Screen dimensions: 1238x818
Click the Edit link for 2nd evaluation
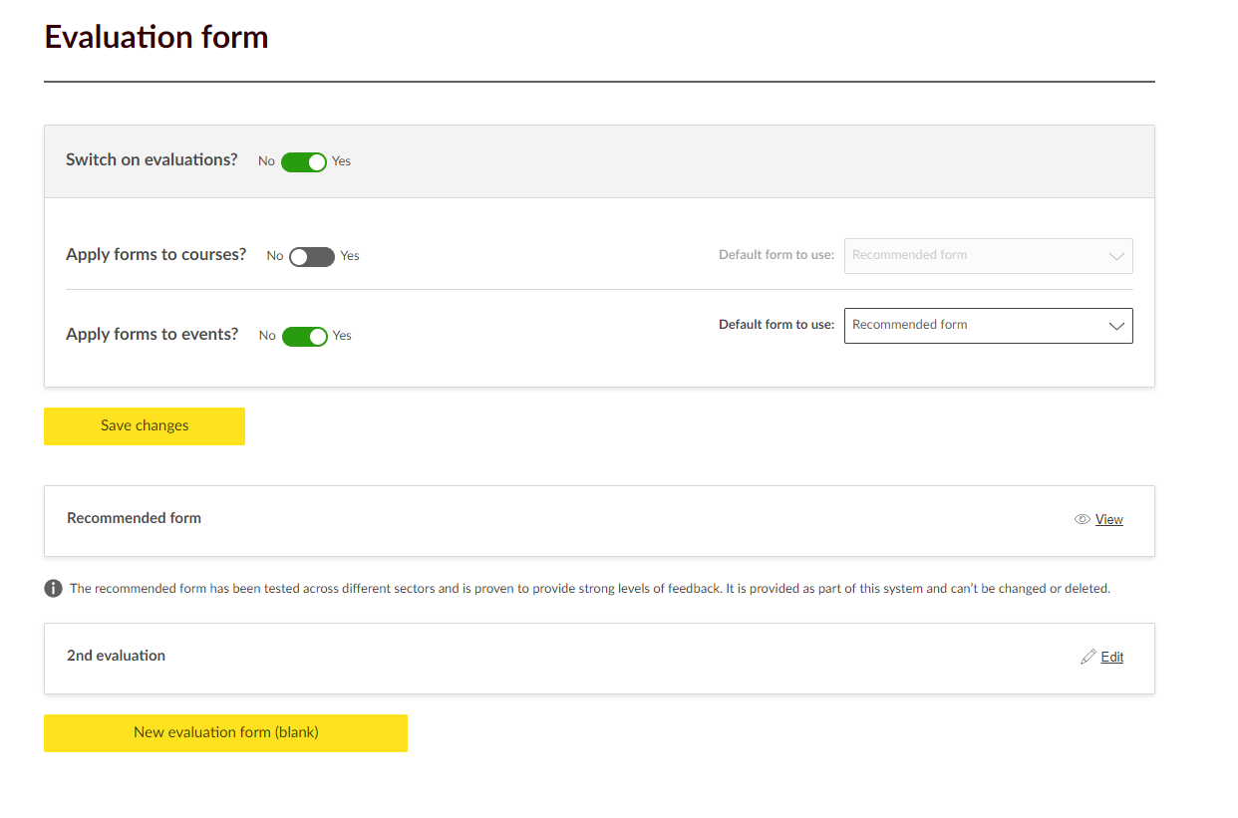1111,657
